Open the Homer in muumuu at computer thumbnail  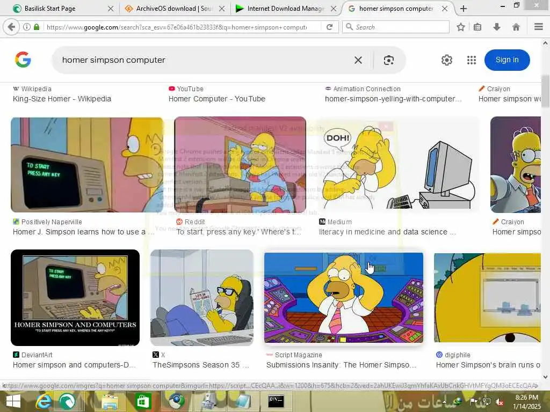coord(240,165)
